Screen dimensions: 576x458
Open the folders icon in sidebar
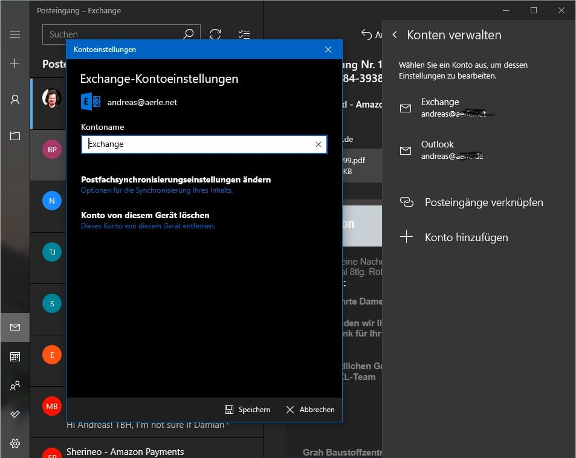[15, 136]
